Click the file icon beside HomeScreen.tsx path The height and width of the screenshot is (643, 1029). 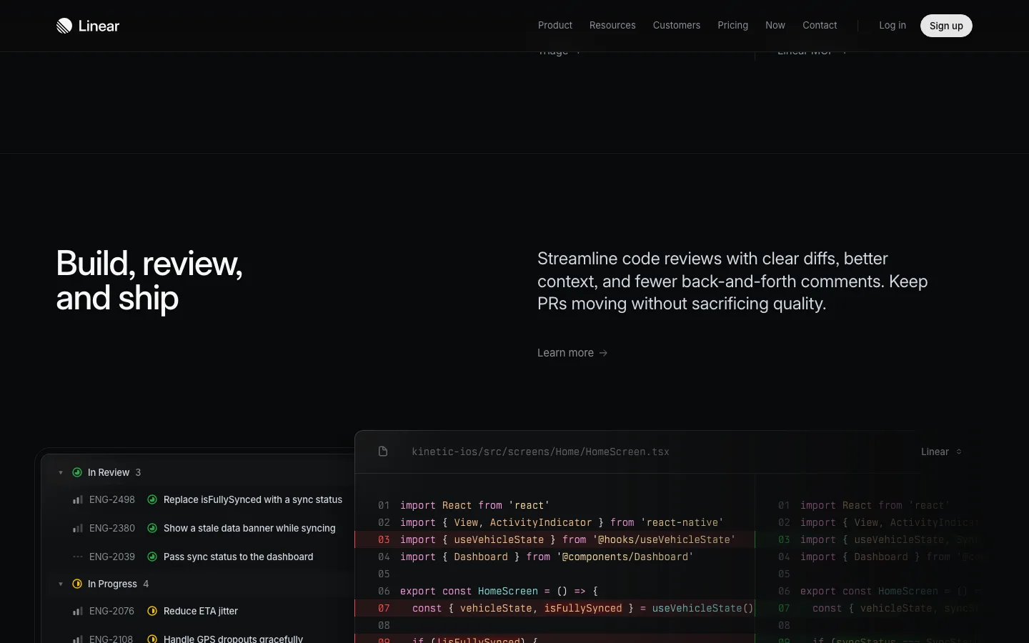point(383,452)
